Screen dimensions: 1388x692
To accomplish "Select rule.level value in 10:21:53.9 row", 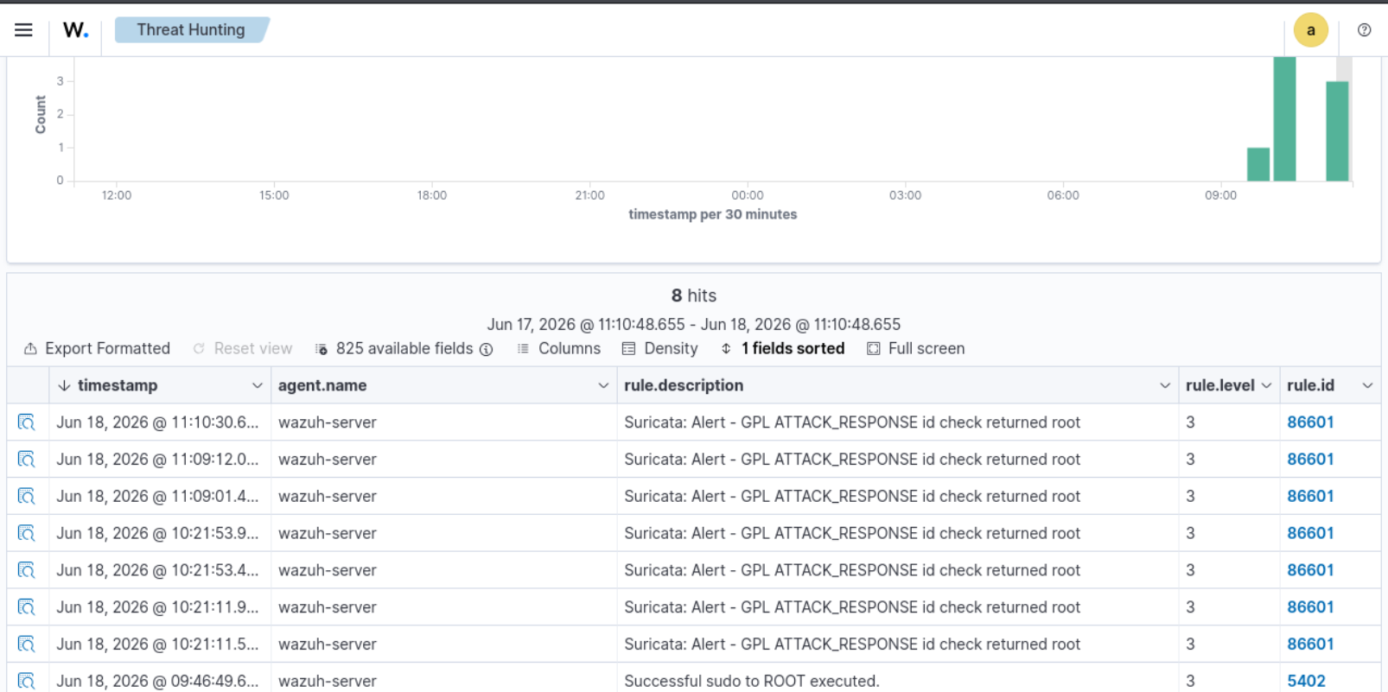I will [1190, 533].
